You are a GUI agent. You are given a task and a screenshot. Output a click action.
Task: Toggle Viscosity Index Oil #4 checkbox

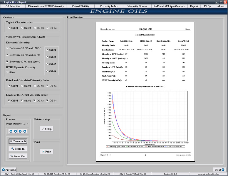[x=47, y=86]
